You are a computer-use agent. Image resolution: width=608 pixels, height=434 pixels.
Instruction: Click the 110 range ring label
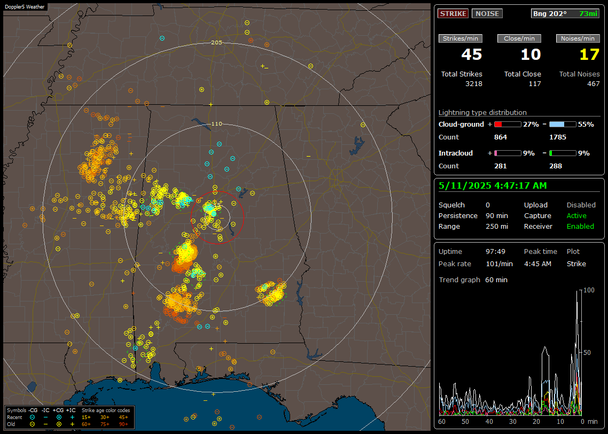(216, 123)
